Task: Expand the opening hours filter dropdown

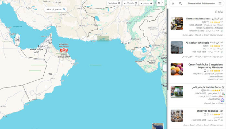Action: pos(131,3)
